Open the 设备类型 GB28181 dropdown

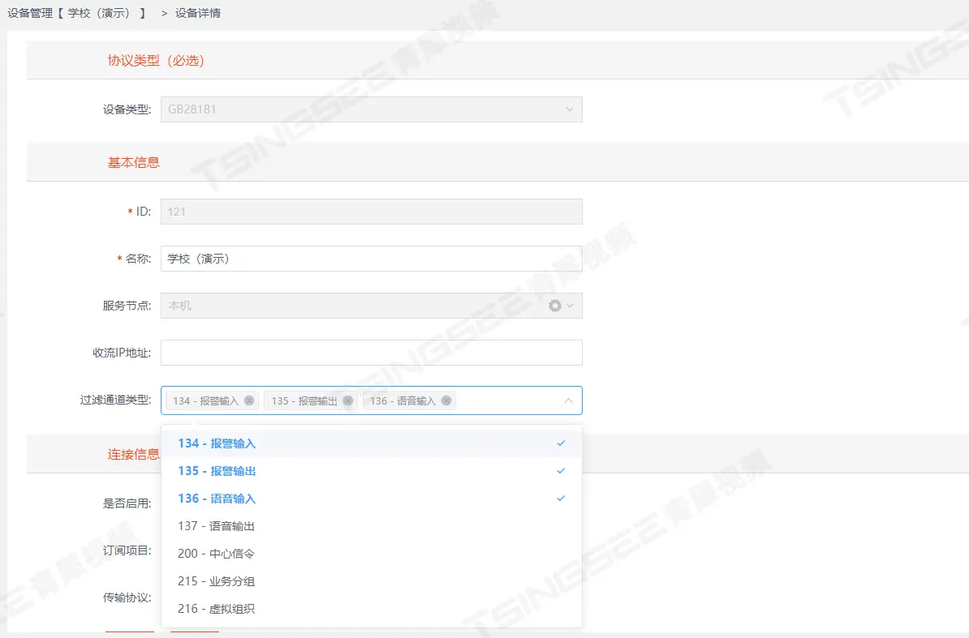click(372, 109)
